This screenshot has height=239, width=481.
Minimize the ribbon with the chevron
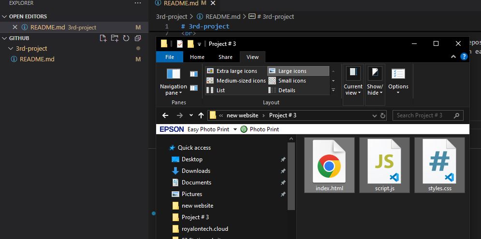453,56
